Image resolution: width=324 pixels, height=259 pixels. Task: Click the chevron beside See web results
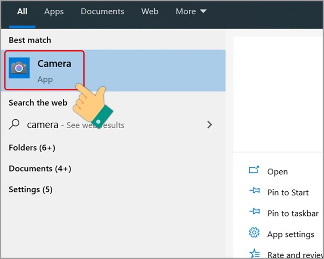[209, 125]
